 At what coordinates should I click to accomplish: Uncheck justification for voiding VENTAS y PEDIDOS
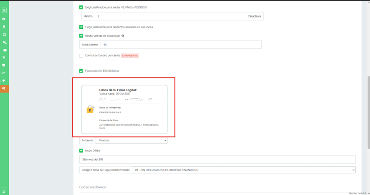pos(81,7)
